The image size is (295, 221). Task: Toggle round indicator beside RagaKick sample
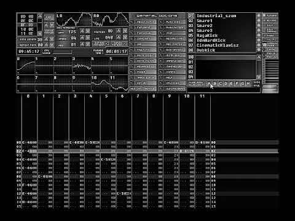click(259, 35)
